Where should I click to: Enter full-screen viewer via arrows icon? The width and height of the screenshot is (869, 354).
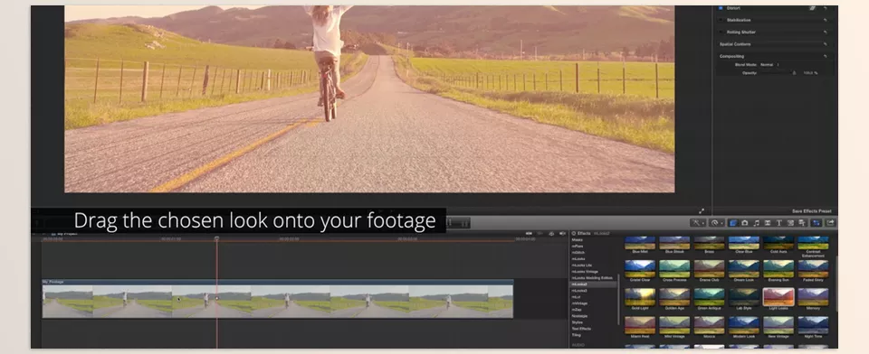(x=702, y=211)
